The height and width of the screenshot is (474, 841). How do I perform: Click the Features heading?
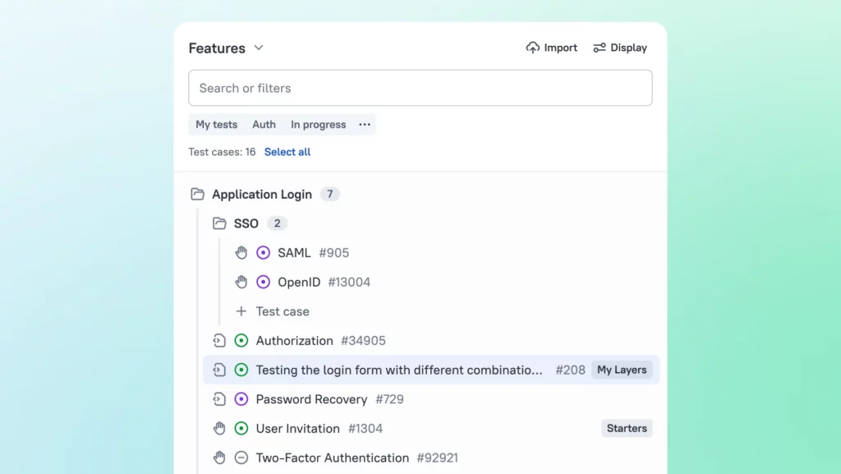pyautogui.click(x=217, y=48)
